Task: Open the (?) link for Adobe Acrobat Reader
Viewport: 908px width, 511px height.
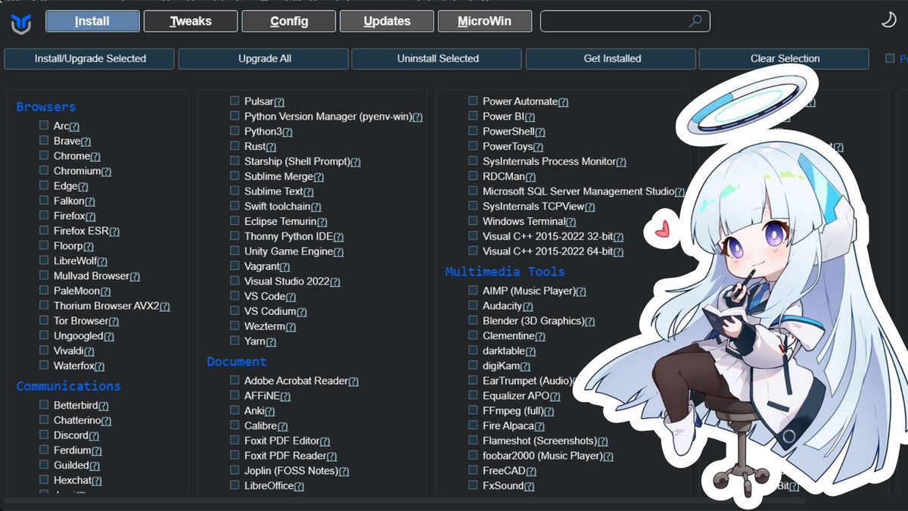Action: [x=353, y=382]
